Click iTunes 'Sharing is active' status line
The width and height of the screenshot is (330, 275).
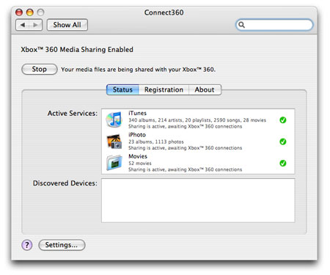(x=186, y=126)
